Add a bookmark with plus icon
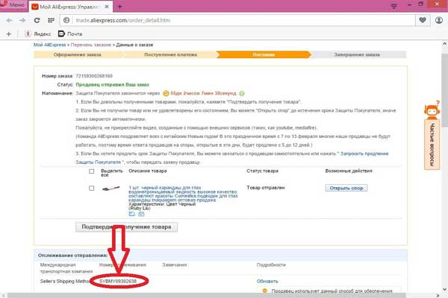The image size is (448, 298). point(8,34)
